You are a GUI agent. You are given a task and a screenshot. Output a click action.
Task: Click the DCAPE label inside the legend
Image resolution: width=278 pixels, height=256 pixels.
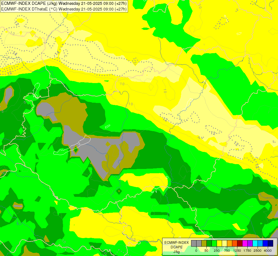(177, 247)
